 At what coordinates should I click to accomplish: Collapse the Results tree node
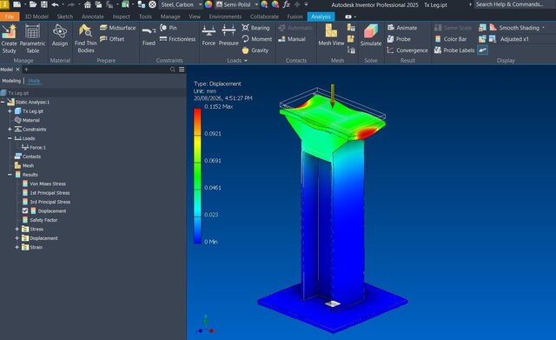coord(10,175)
